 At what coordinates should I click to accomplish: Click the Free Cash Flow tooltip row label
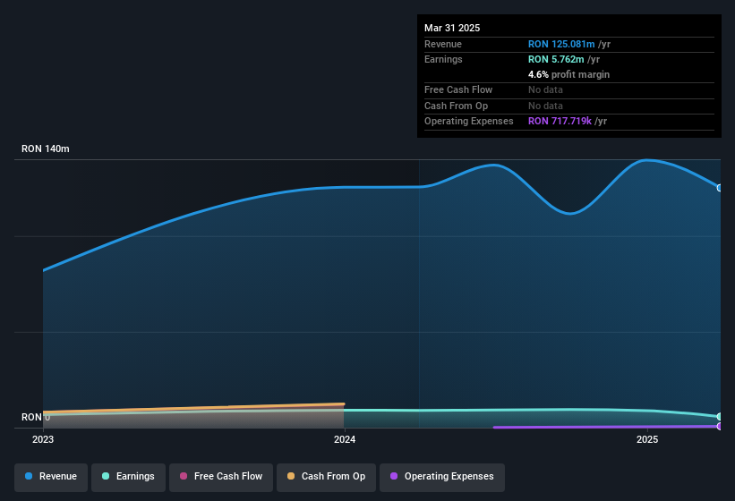pos(458,89)
